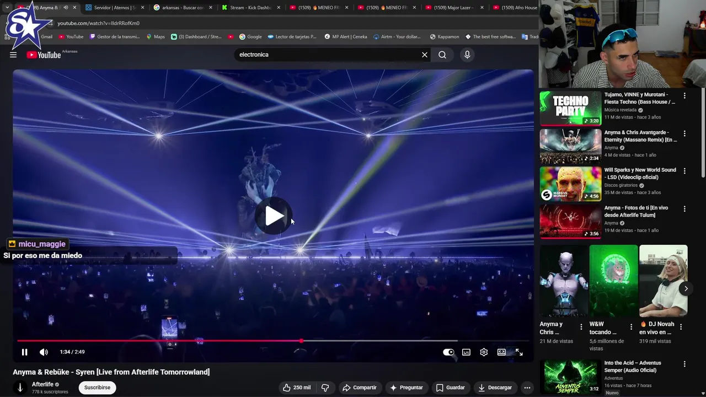Open options menu for Will Sparks video

pos(684,171)
